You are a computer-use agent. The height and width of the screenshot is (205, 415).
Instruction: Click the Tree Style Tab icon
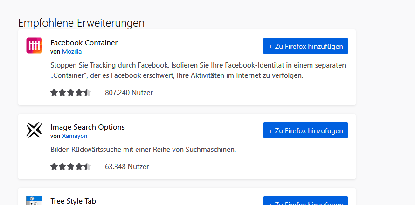[x=35, y=201]
